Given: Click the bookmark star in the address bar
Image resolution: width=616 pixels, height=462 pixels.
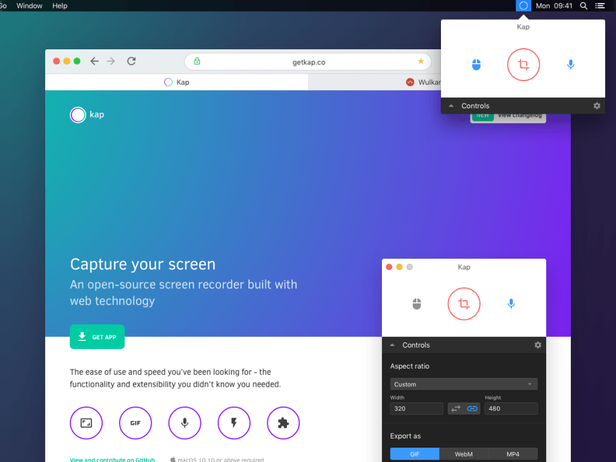Looking at the screenshot, I should tap(420, 61).
